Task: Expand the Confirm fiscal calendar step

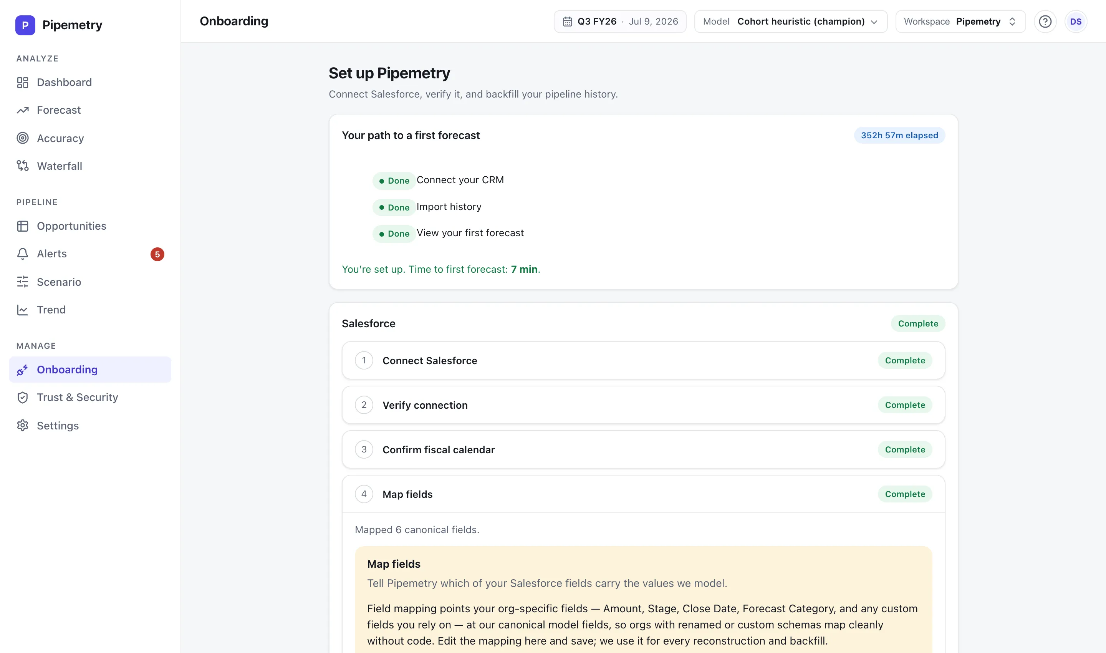Action: click(x=643, y=449)
